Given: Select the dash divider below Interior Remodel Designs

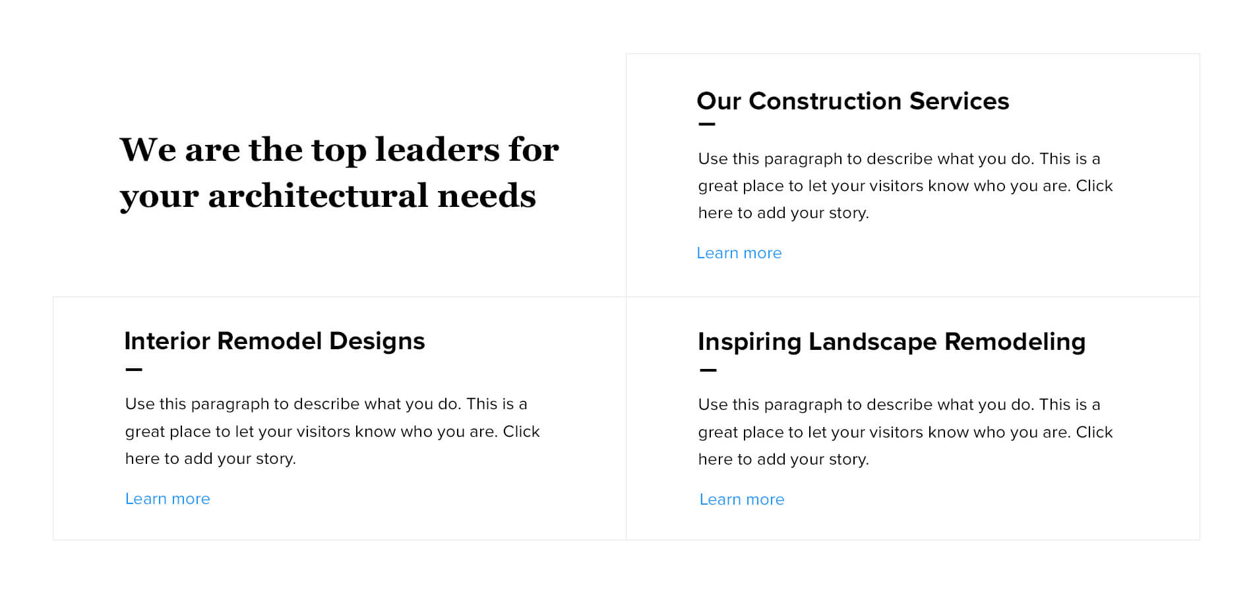Looking at the screenshot, I should [133, 370].
